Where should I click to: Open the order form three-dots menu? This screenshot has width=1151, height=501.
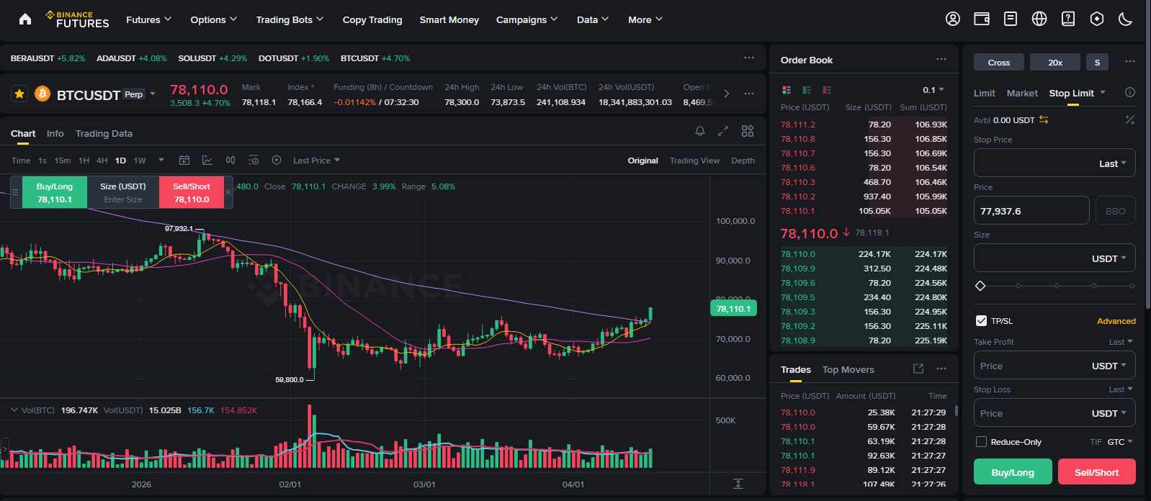[1130, 62]
